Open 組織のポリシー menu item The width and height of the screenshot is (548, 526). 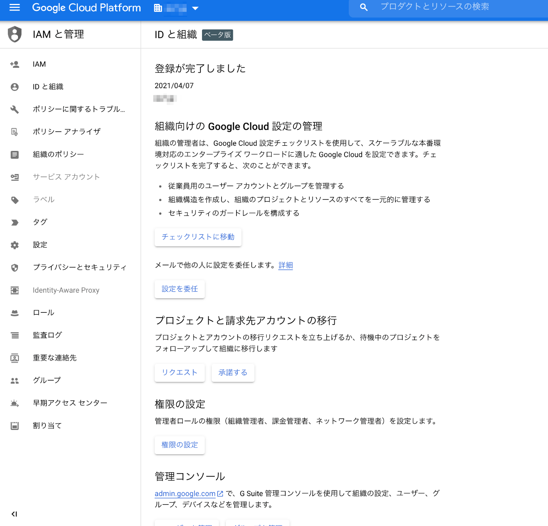point(70,154)
